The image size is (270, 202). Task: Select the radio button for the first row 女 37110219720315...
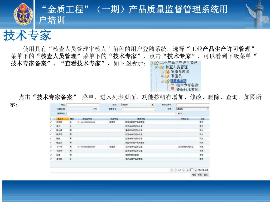point(51,122)
